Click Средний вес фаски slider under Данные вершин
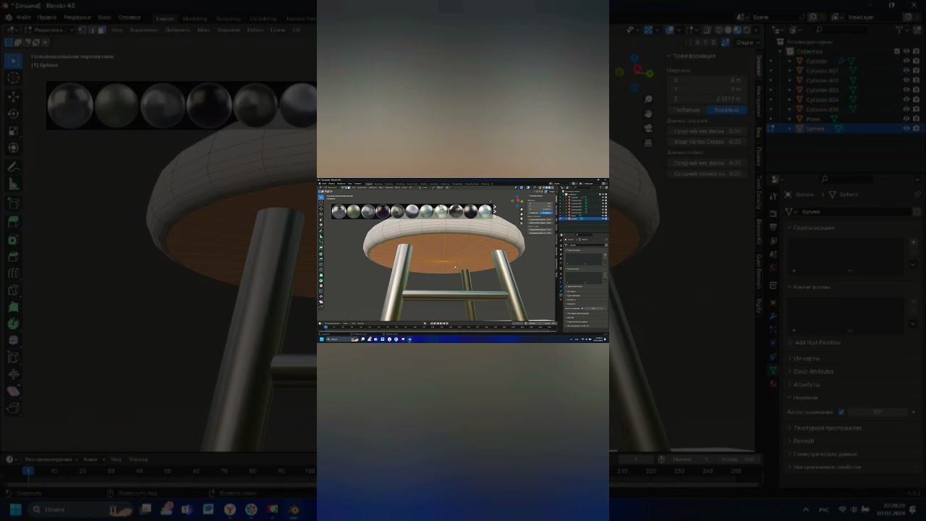Viewport: 926px width, 521px height. coord(706,131)
